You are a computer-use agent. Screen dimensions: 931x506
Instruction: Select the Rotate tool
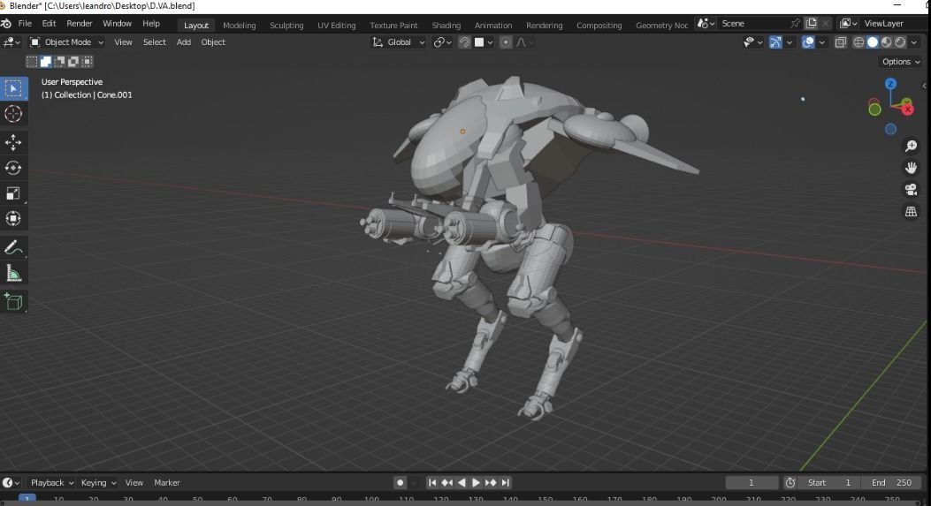click(x=13, y=168)
